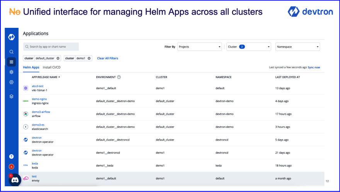
Task: Open test application link
Action: [34, 177]
